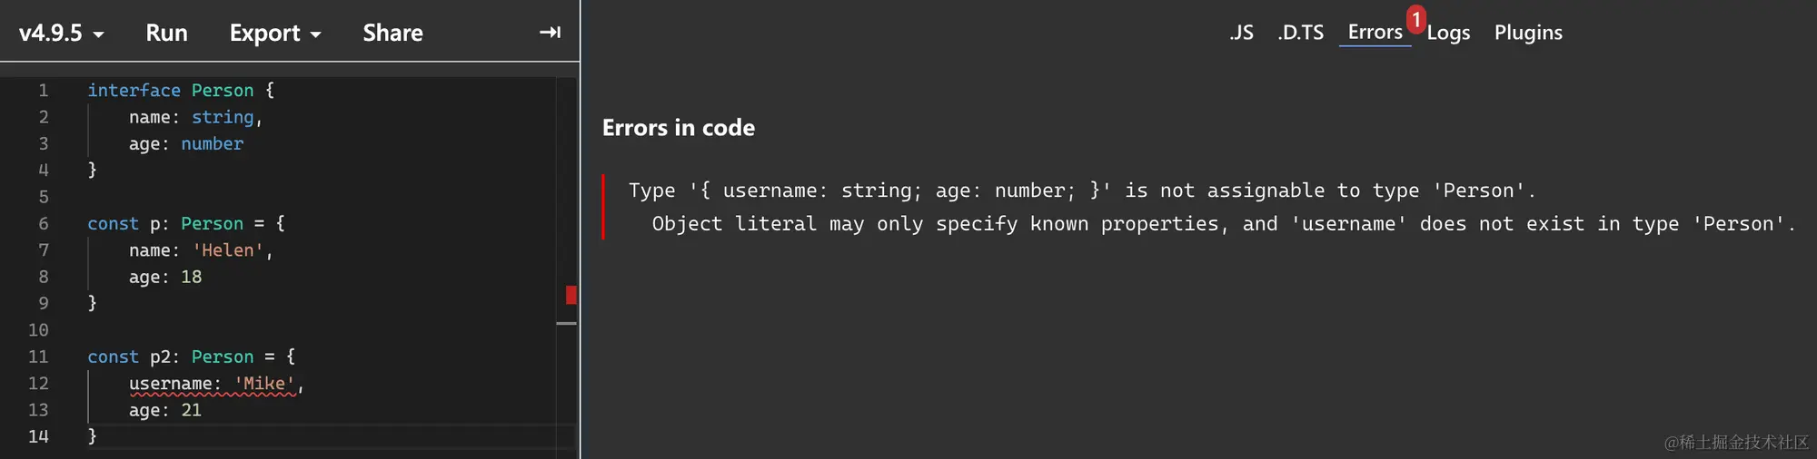Select the Errors tab
1817x459 pixels.
(x=1375, y=33)
